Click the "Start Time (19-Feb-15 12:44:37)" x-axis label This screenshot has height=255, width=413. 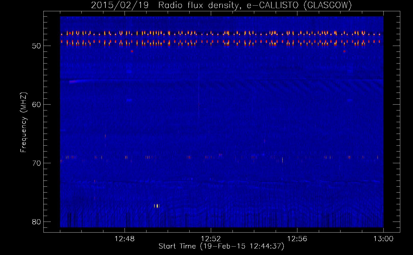[x=221, y=246]
